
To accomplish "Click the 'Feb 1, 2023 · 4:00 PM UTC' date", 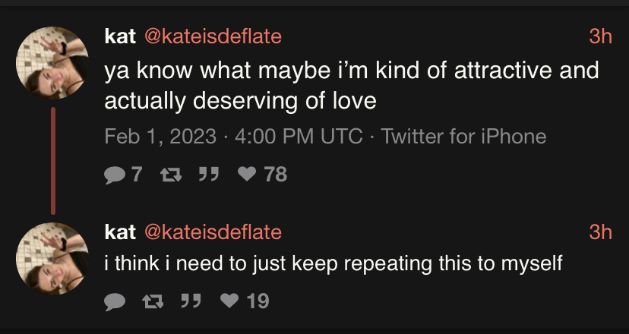I will click(232, 137).
